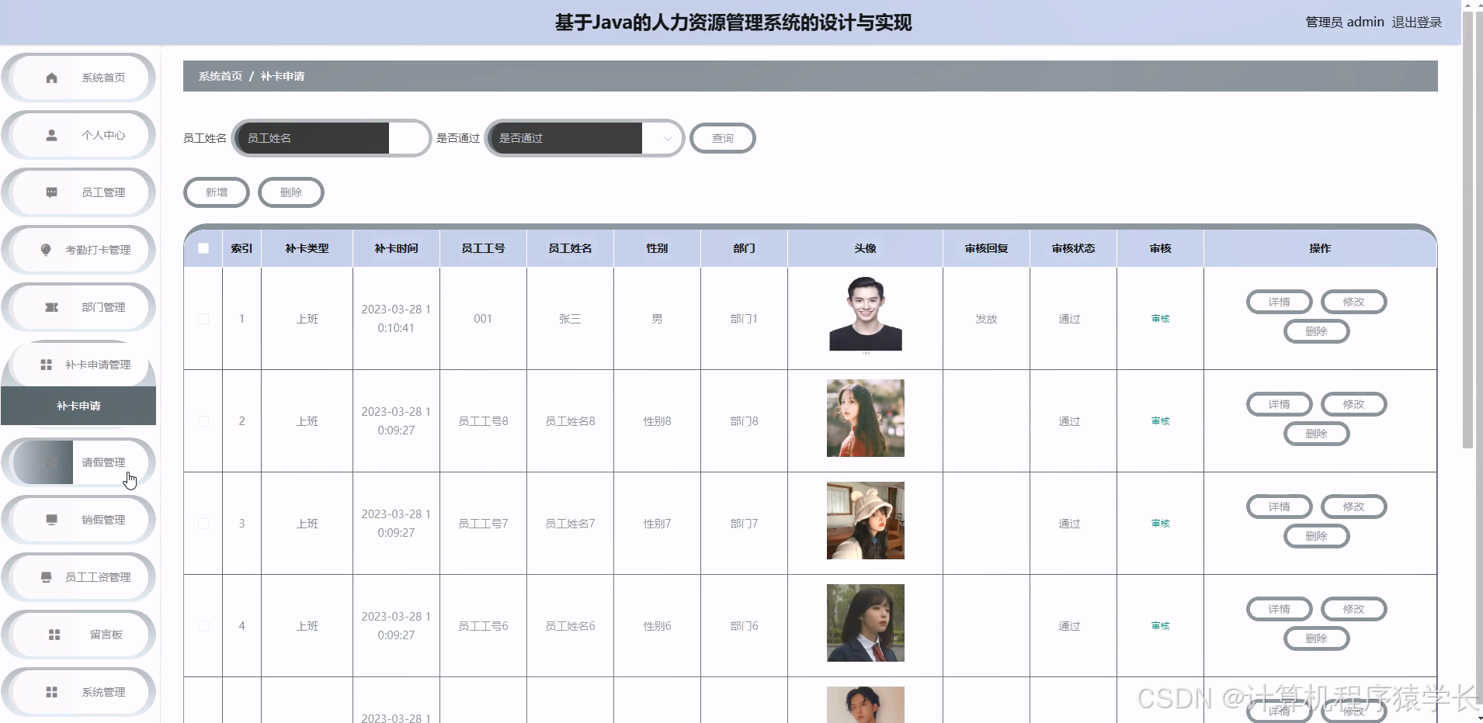1483x723 pixels.
Task: Click 详情 for row 员工姓名8
Action: click(1280, 404)
